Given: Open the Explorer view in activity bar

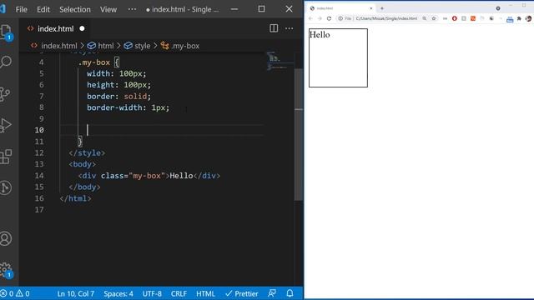Looking at the screenshot, I should [x=7, y=32].
